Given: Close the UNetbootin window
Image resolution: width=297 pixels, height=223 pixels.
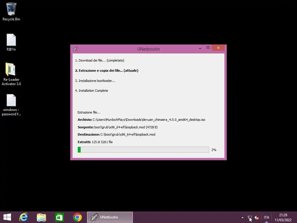Looking at the screenshot, I should (x=218, y=48).
